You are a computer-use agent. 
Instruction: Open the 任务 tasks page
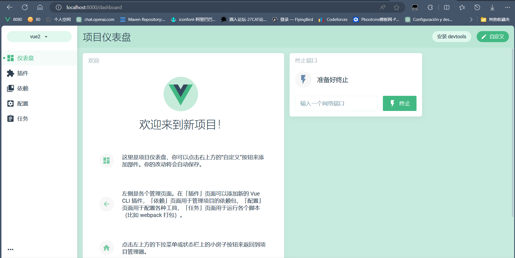coord(39,119)
